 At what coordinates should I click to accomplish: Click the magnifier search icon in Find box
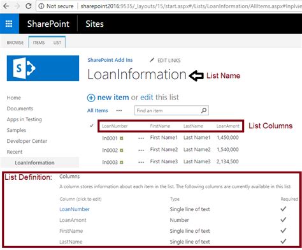pyautogui.click(x=204, y=110)
